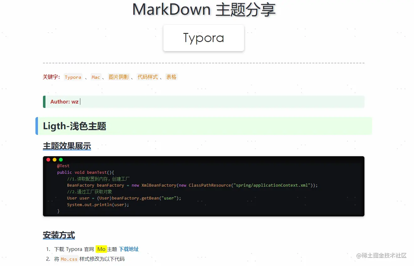Select the 表格 keyword tag
Screen dimensions: 414x266
pos(171,77)
